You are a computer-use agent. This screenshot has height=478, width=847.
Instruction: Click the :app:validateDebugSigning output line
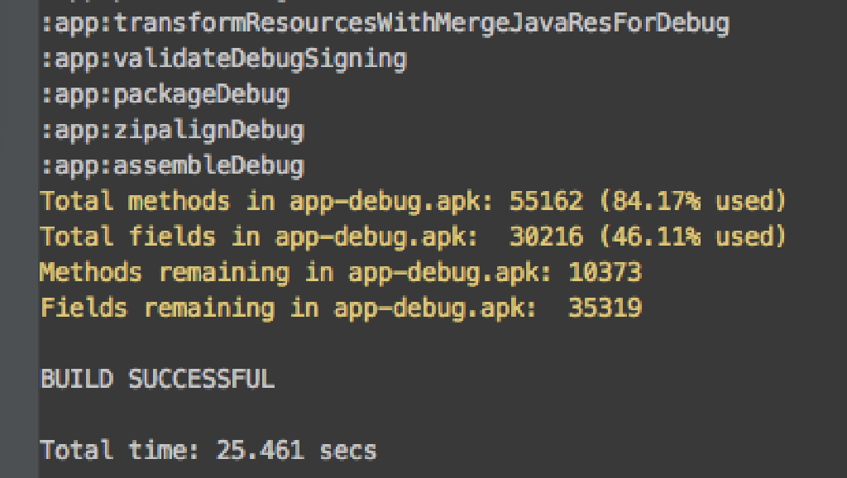[223, 60]
